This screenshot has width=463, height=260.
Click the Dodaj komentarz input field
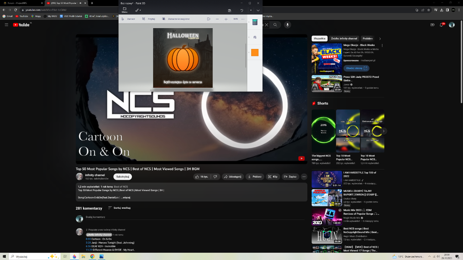pyautogui.click(x=196, y=217)
